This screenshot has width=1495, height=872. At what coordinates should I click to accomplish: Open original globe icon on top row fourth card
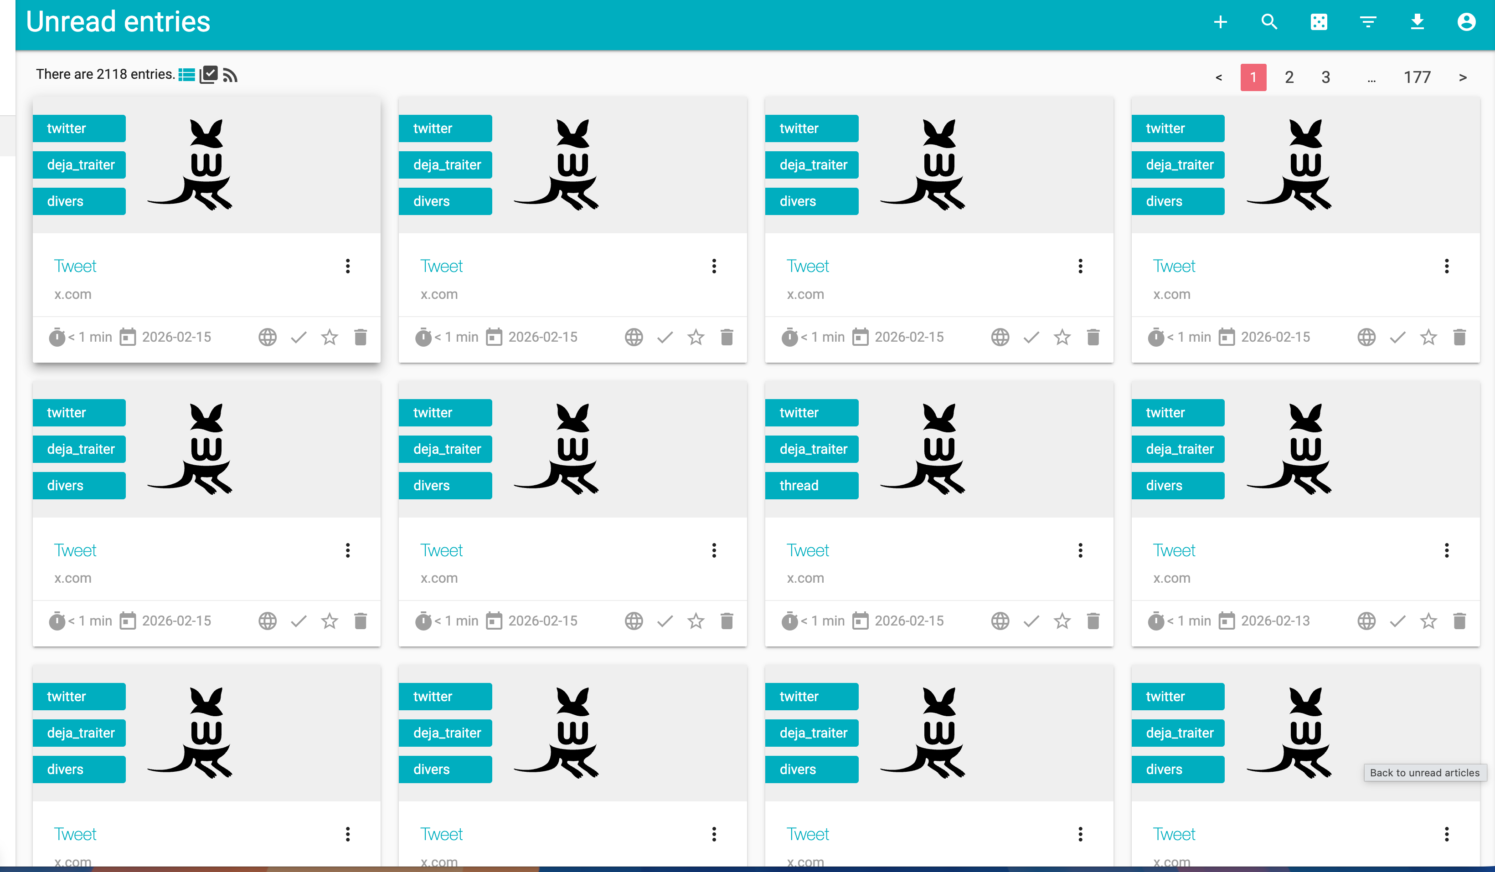click(1366, 337)
